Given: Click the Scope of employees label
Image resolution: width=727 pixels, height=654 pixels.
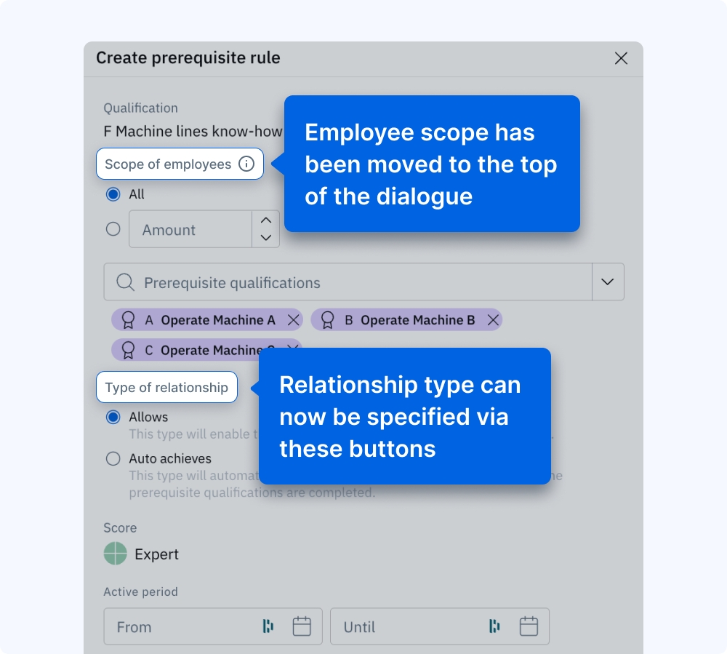Looking at the screenshot, I should 168,164.
